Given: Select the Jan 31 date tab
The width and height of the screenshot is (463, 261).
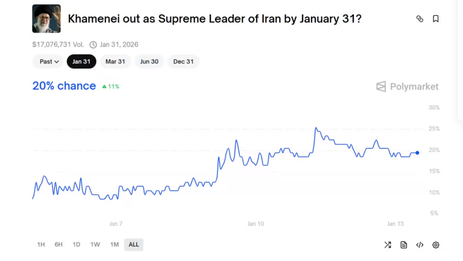Looking at the screenshot, I should tap(81, 62).
